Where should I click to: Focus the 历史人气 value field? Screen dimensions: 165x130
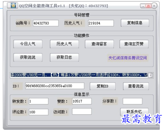101,23
